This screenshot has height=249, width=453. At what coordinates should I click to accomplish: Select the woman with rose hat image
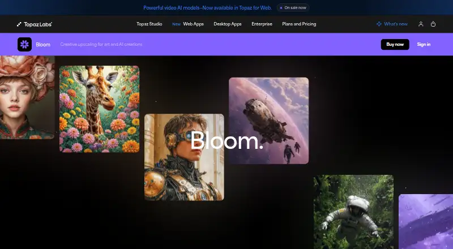(27, 97)
